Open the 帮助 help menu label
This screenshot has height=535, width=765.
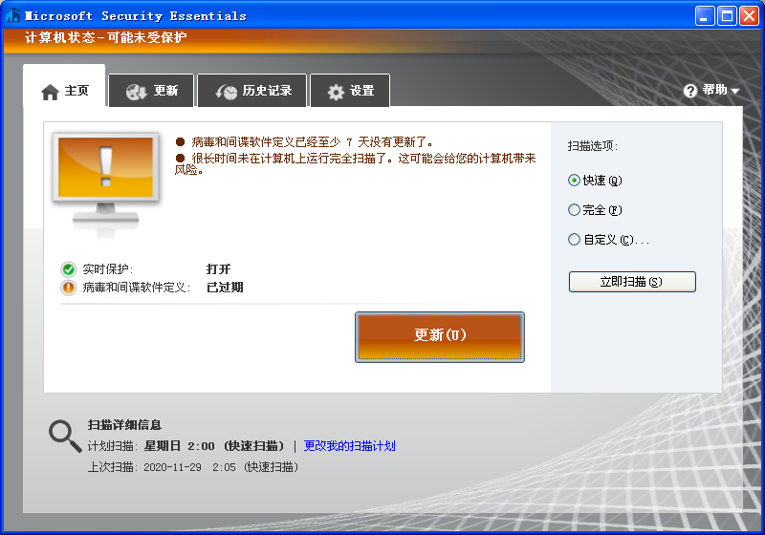tap(714, 90)
